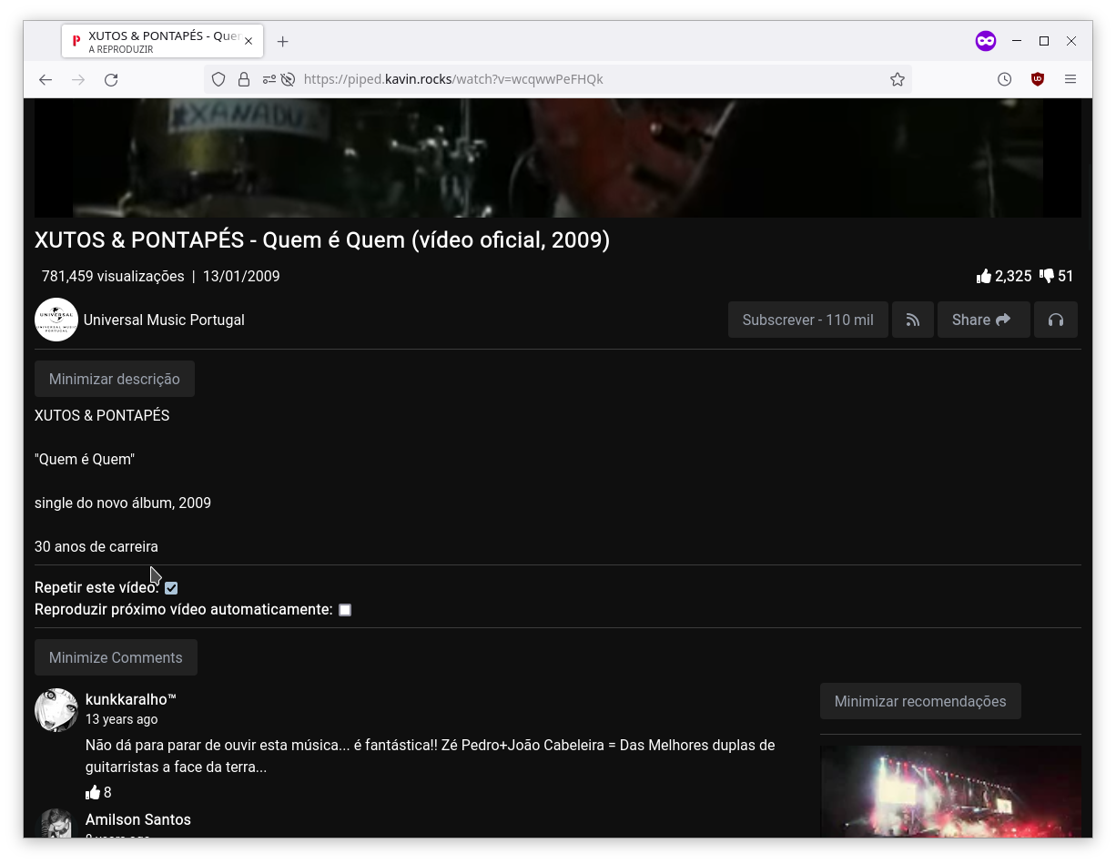Open kunkkaralho™ commenter name link
The height and width of the screenshot is (864, 1116).
coord(131,699)
